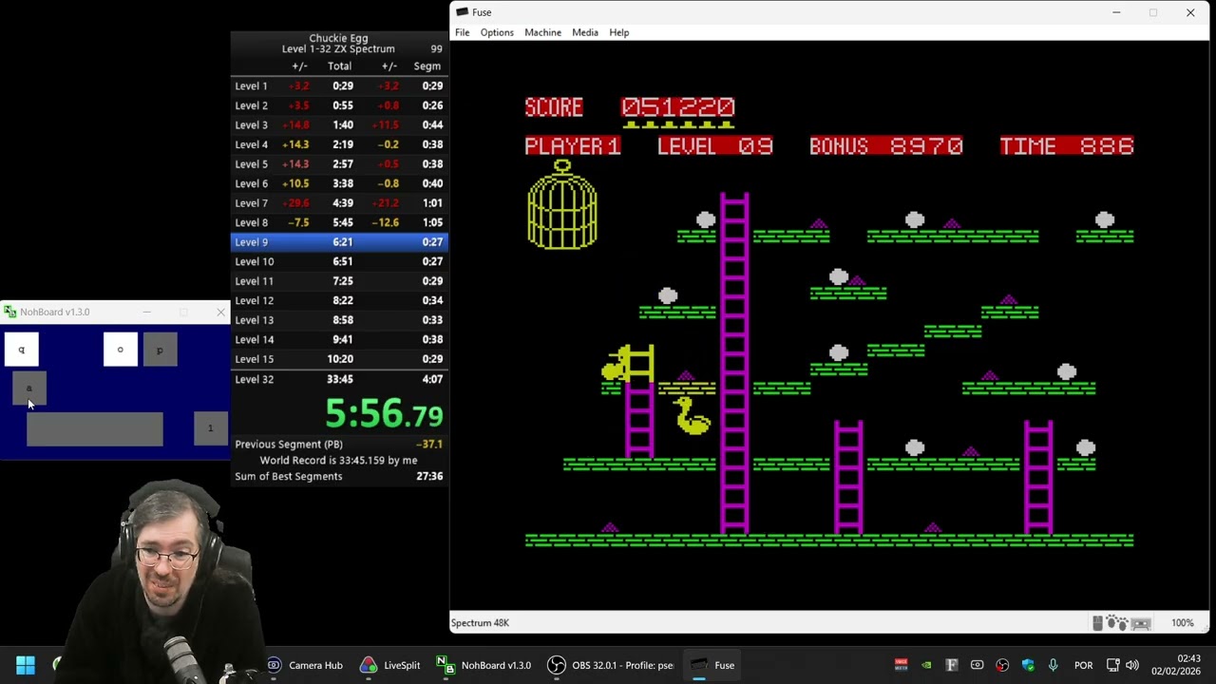Select the Level 6 split row in LiveSplit
1216x684 pixels.
339,183
